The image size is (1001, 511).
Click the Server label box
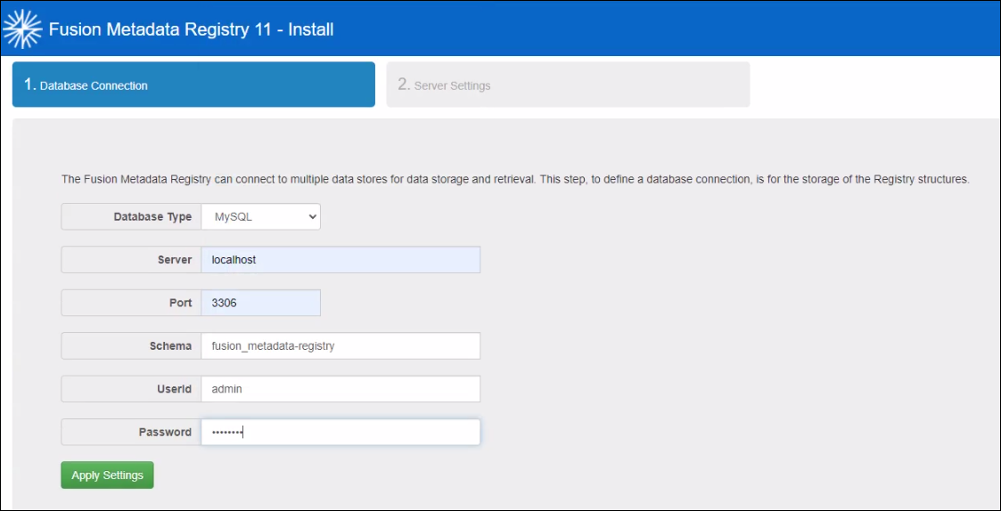pyautogui.click(x=131, y=260)
